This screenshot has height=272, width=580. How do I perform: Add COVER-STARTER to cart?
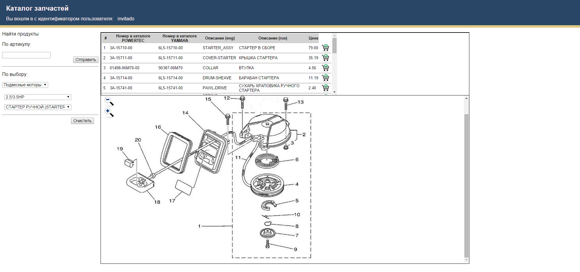point(326,57)
